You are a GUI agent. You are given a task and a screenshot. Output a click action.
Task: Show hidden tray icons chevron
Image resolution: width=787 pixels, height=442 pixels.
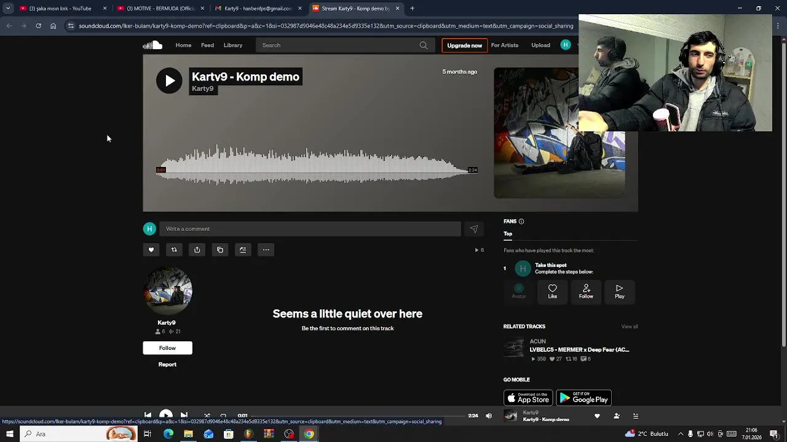(680, 434)
